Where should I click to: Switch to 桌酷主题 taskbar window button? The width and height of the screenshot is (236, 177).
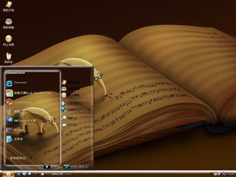(56, 174)
